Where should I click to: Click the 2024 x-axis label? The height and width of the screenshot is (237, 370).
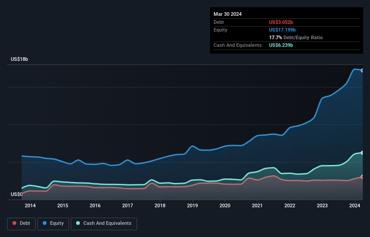[355, 205]
